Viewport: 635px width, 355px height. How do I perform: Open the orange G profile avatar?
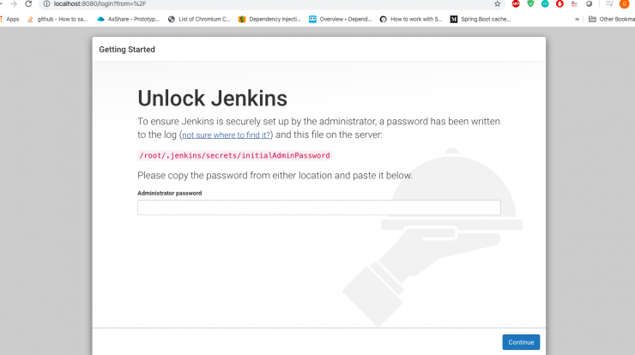pos(624,4)
